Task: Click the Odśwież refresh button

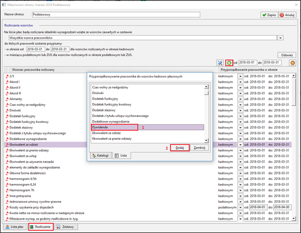Action: [x=287, y=55]
